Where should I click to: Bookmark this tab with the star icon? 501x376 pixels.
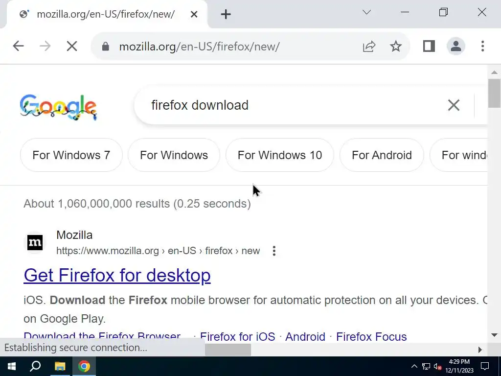pos(395,47)
